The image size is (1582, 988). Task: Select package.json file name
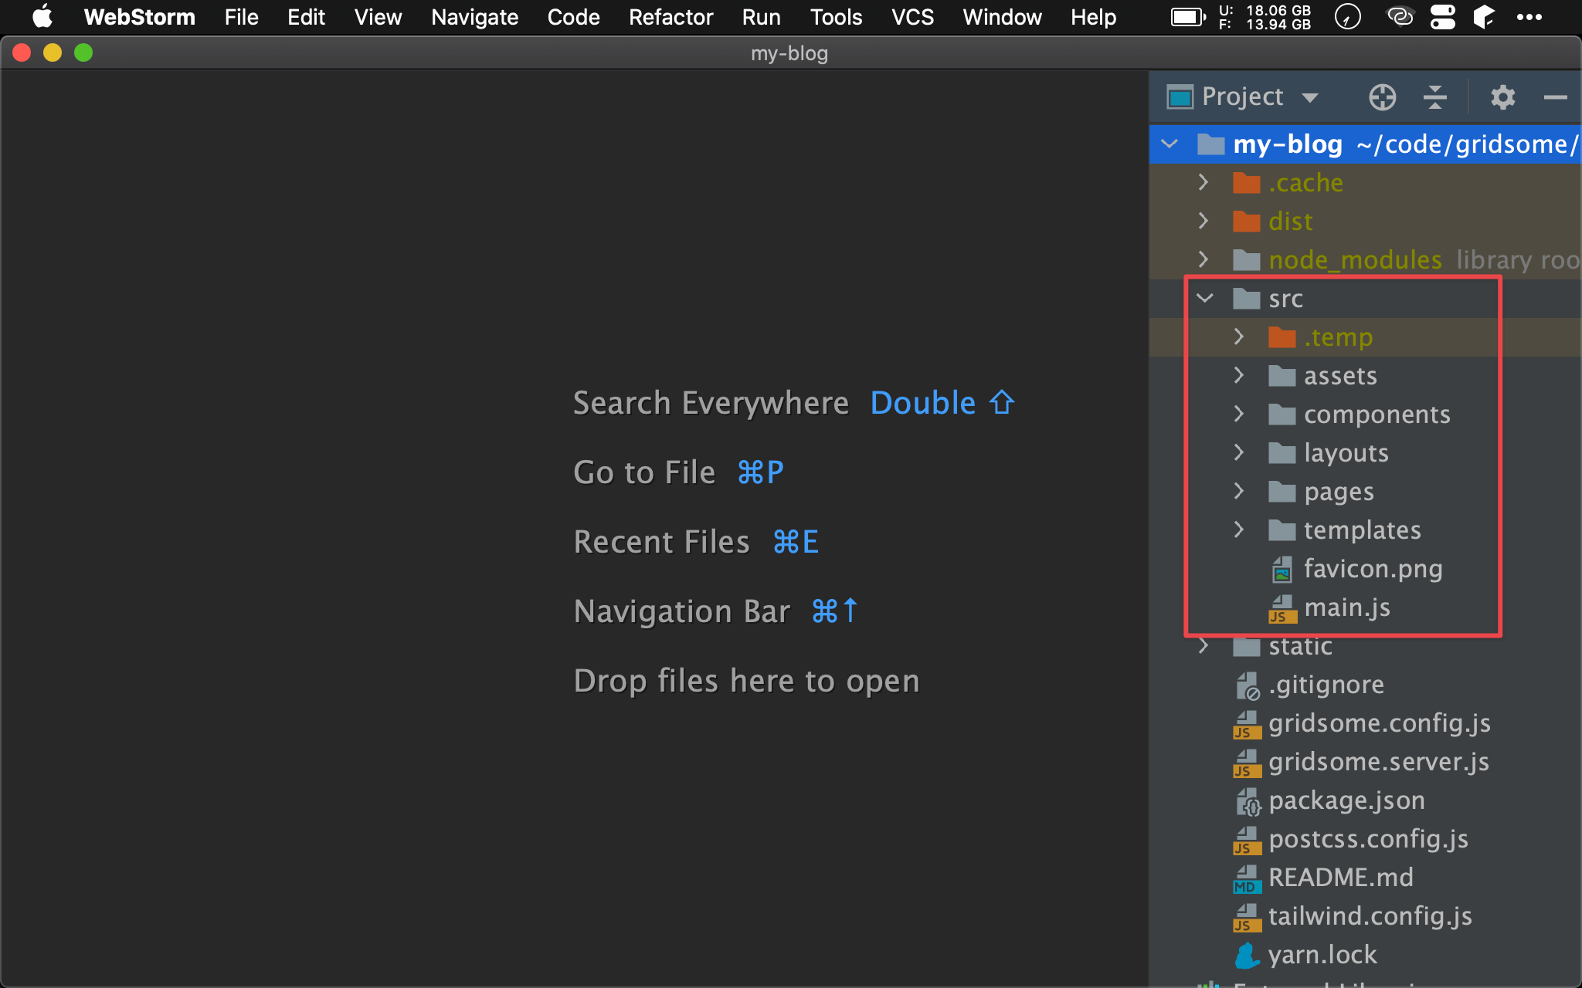click(x=1346, y=800)
